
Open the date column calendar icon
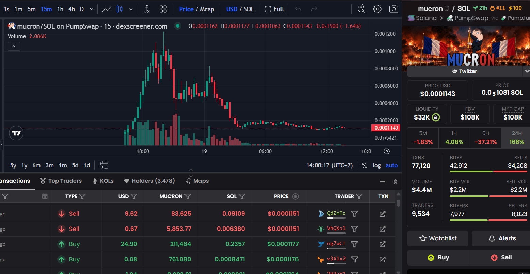click(x=45, y=196)
